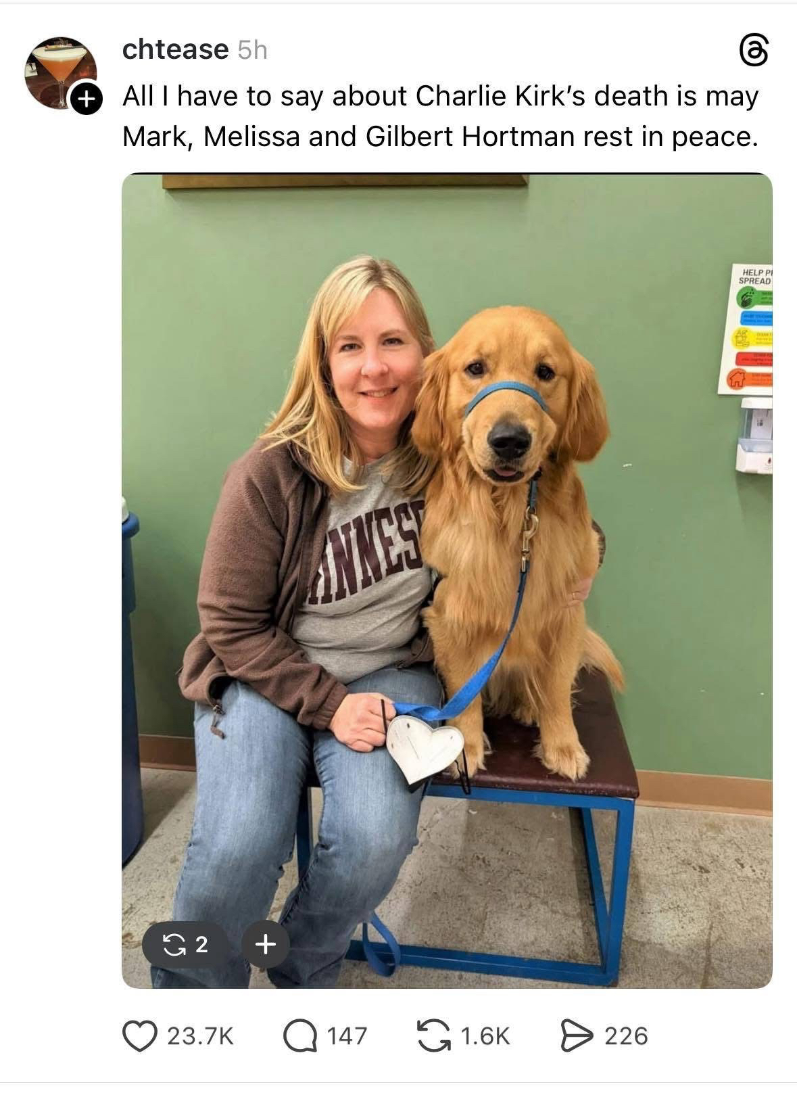Share the post with paper plane icon
Image resolution: width=797 pixels, height=1097 pixels.
576,1036
